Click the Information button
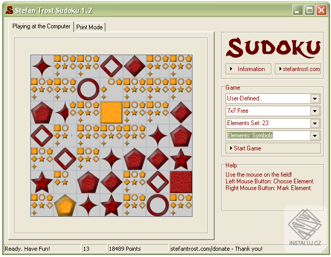The height and width of the screenshot is (257, 331). pos(248,69)
